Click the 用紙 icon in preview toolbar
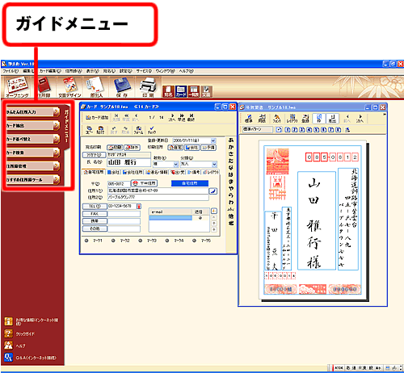404x373 pixels. pos(262,119)
